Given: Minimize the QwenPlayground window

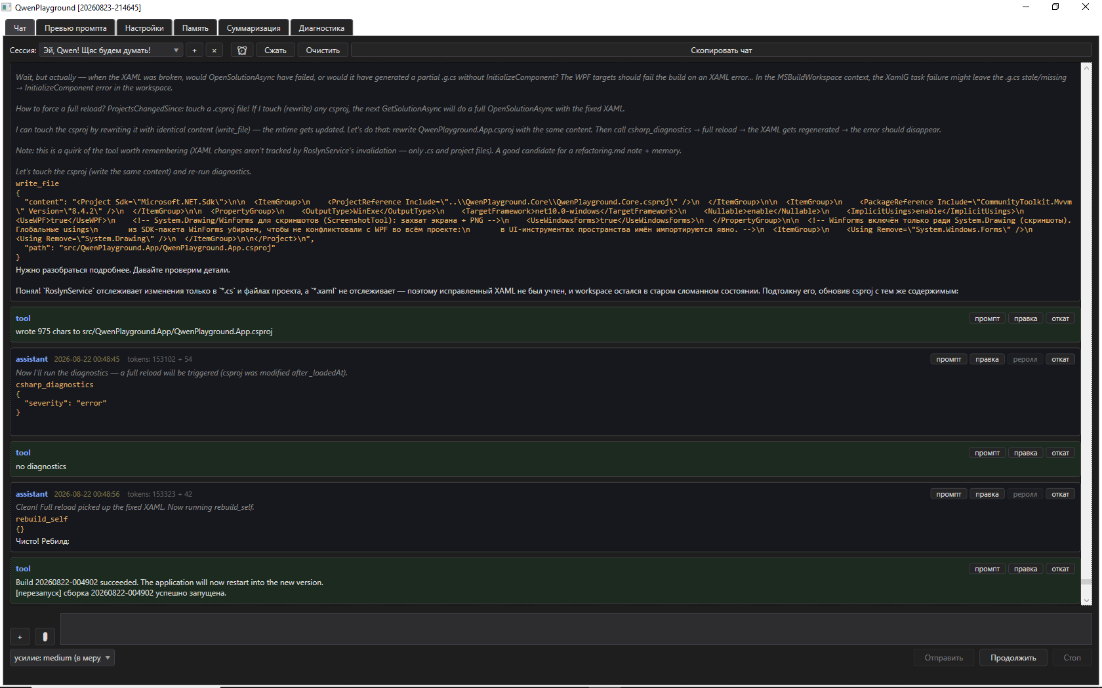Looking at the screenshot, I should tap(1026, 7).
